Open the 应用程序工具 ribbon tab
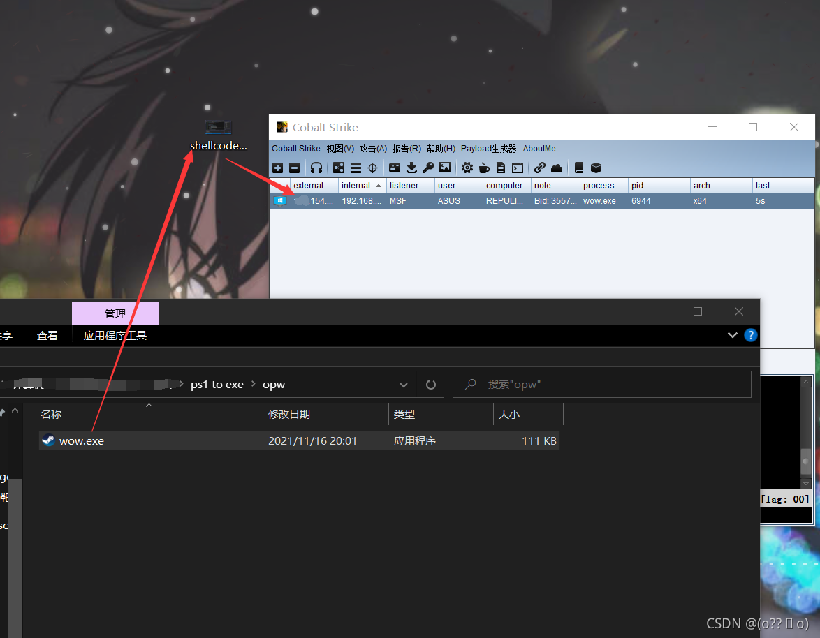The width and height of the screenshot is (820, 638). click(x=115, y=336)
